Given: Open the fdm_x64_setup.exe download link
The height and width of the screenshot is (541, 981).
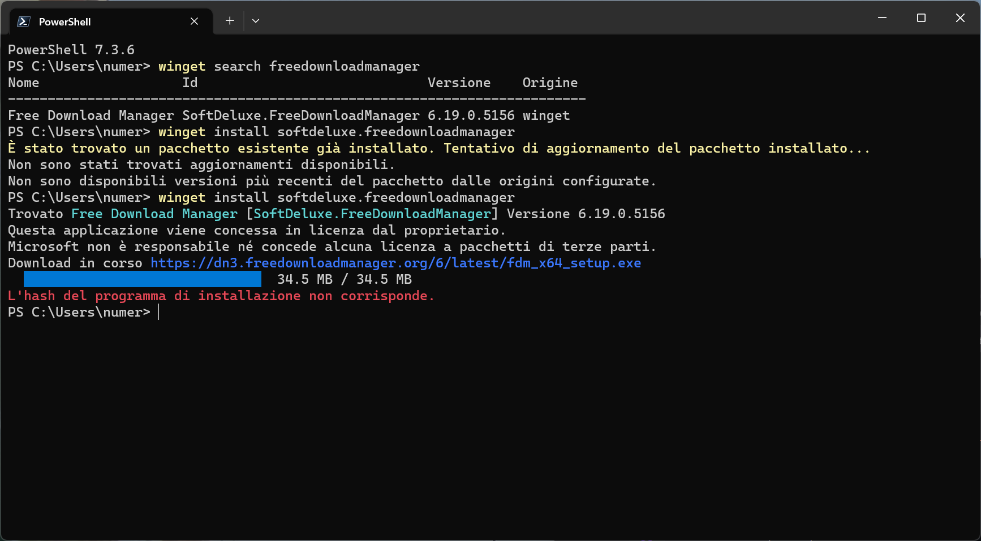Looking at the screenshot, I should 395,263.
